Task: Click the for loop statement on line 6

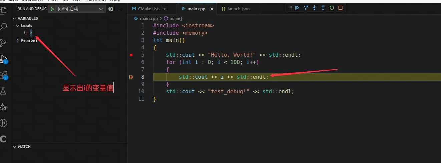Action: pos(212,62)
